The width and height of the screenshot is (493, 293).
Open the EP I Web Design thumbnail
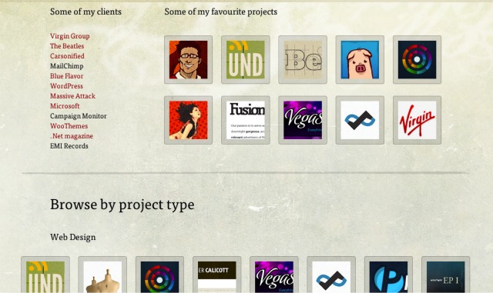point(446,275)
